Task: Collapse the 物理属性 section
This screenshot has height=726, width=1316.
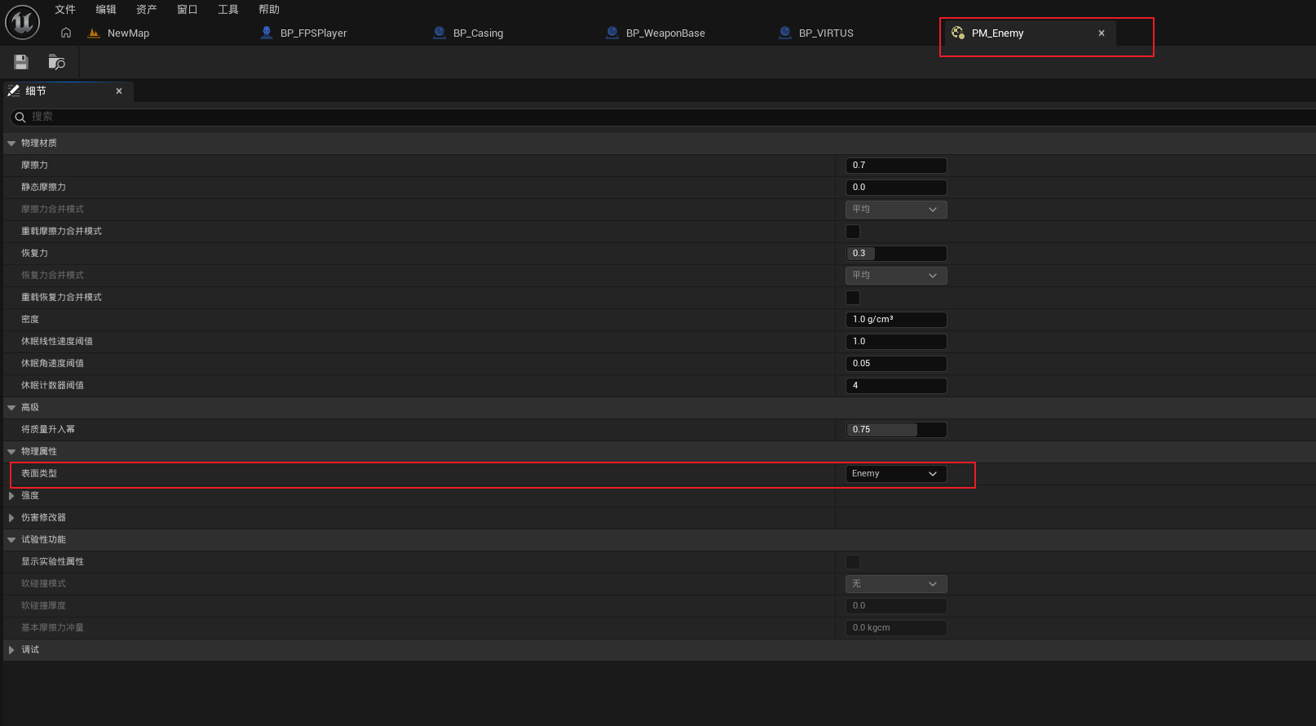Action: (x=11, y=452)
